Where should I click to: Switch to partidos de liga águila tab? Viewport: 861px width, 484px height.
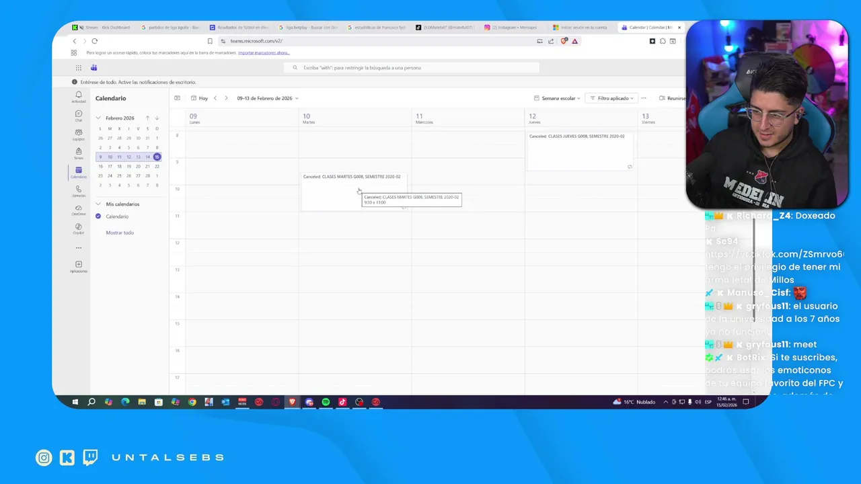pos(172,28)
